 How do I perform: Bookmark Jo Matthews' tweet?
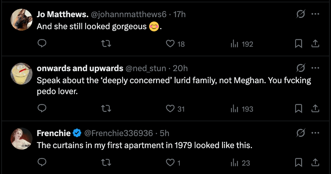(299, 44)
